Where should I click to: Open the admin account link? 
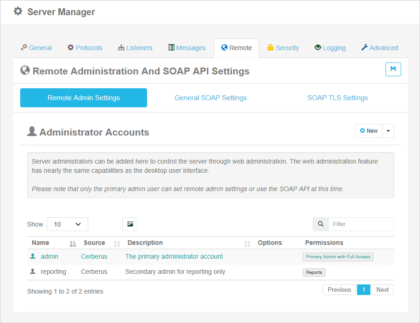(x=50, y=256)
